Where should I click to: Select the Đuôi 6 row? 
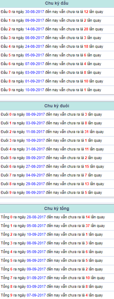[57, 167]
